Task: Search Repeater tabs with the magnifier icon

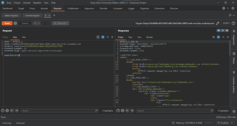Action: click(230, 16)
